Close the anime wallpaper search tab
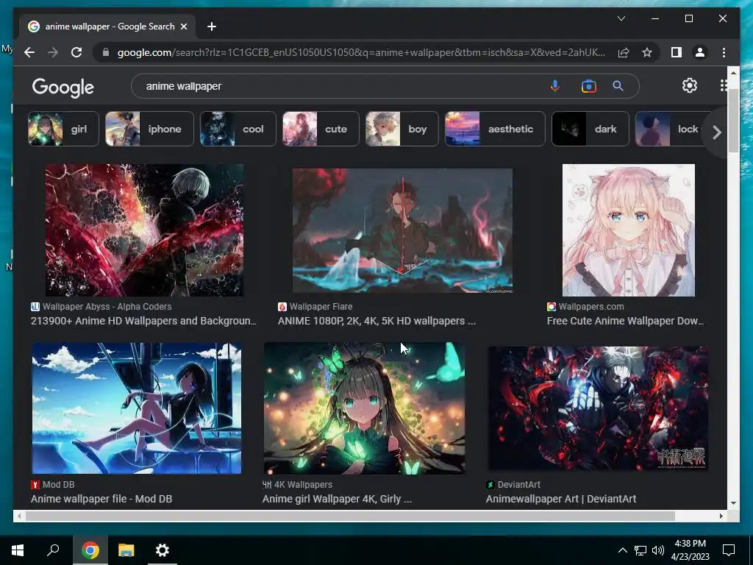 tap(183, 26)
